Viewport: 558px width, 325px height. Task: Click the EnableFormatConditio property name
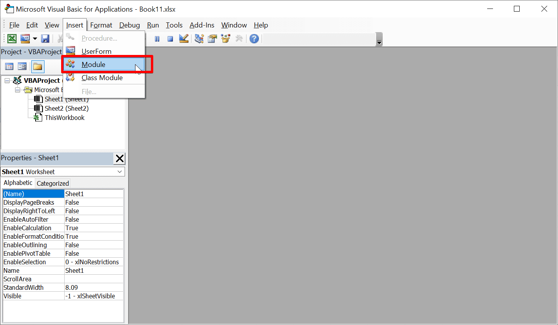pos(33,236)
